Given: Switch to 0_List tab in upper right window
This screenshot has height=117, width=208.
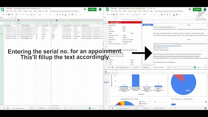Looking at the screenshot, I should pos(136,67).
